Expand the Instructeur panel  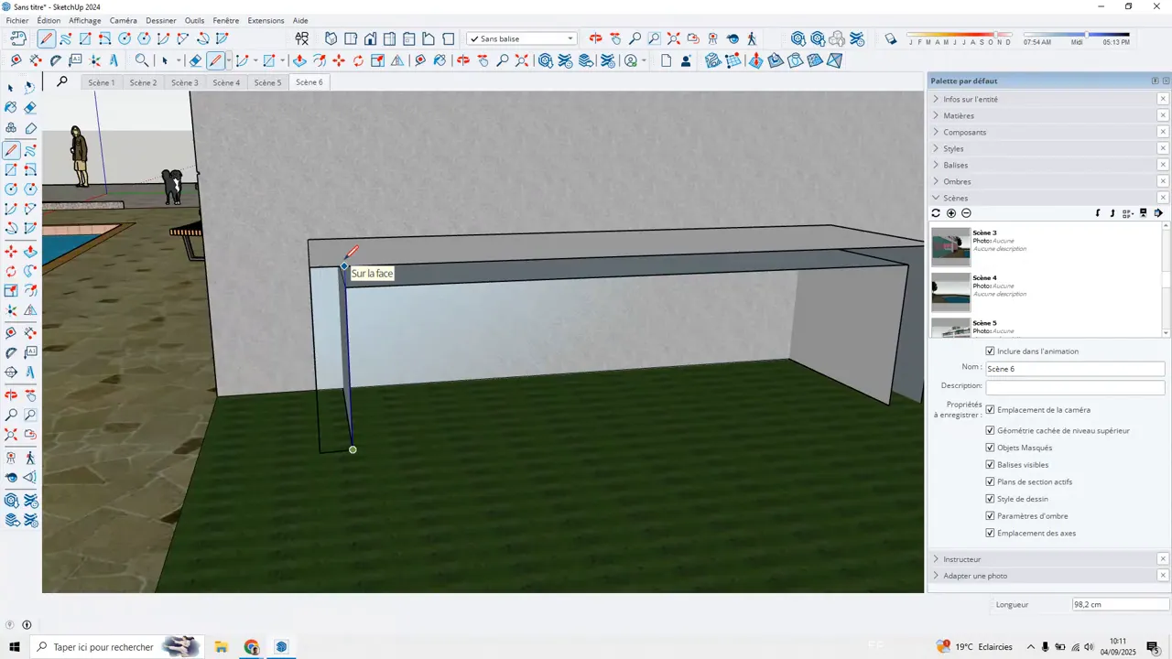click(x=1043, y=559)
